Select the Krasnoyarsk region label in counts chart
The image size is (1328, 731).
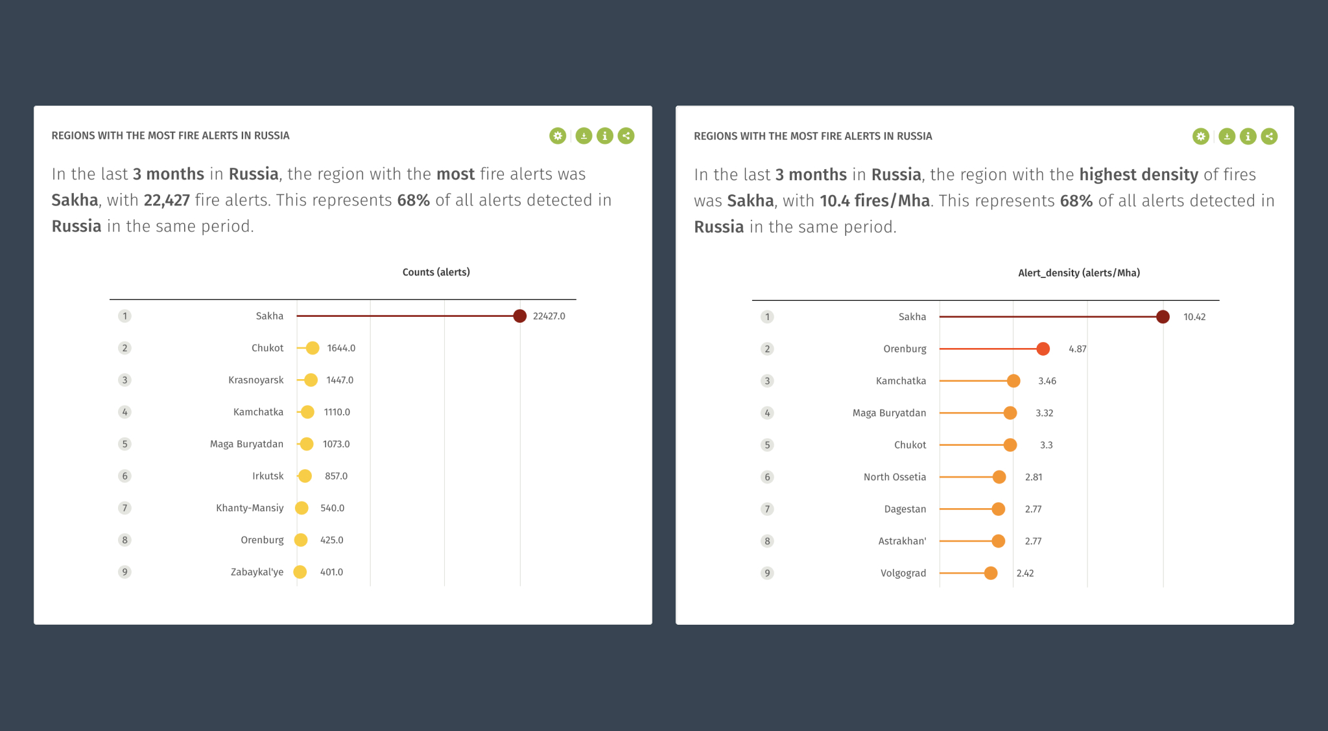point(255,380)
